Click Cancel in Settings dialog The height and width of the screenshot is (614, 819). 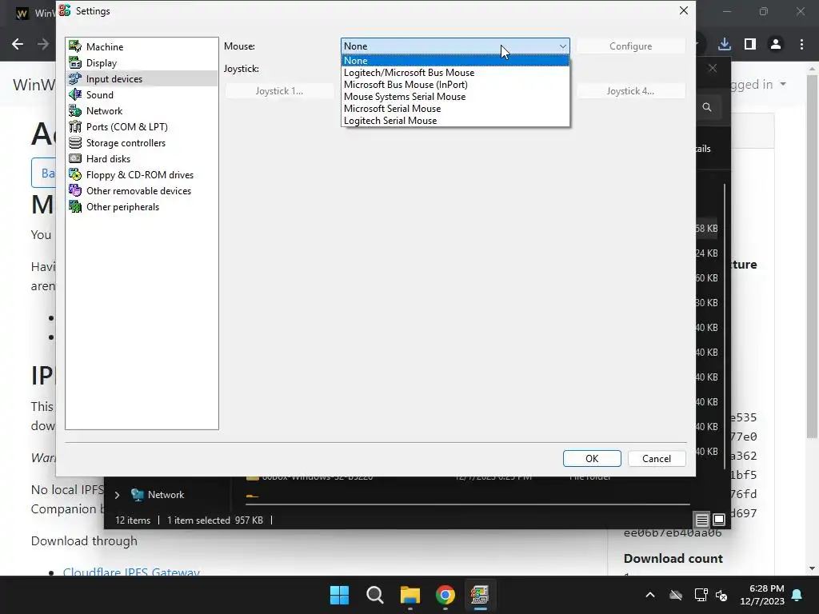[657, 458]
